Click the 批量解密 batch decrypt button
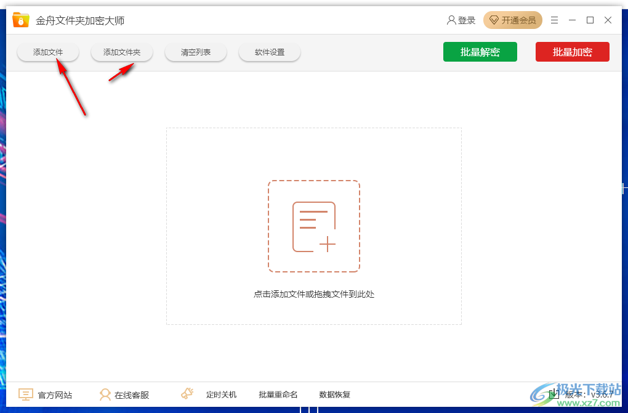This screenshot has height=413, width=628. point(480,52)
